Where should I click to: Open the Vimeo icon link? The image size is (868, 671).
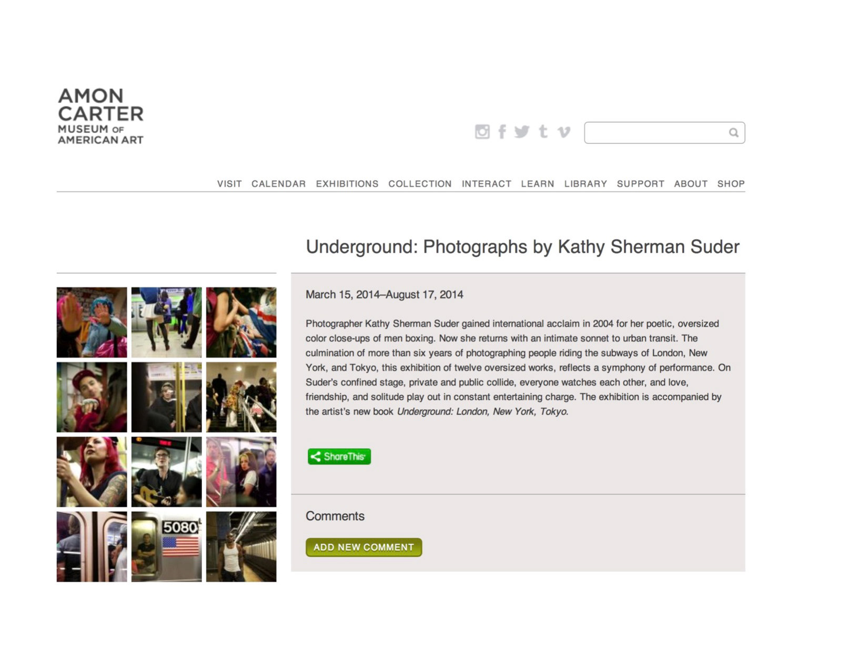(564, 132)
